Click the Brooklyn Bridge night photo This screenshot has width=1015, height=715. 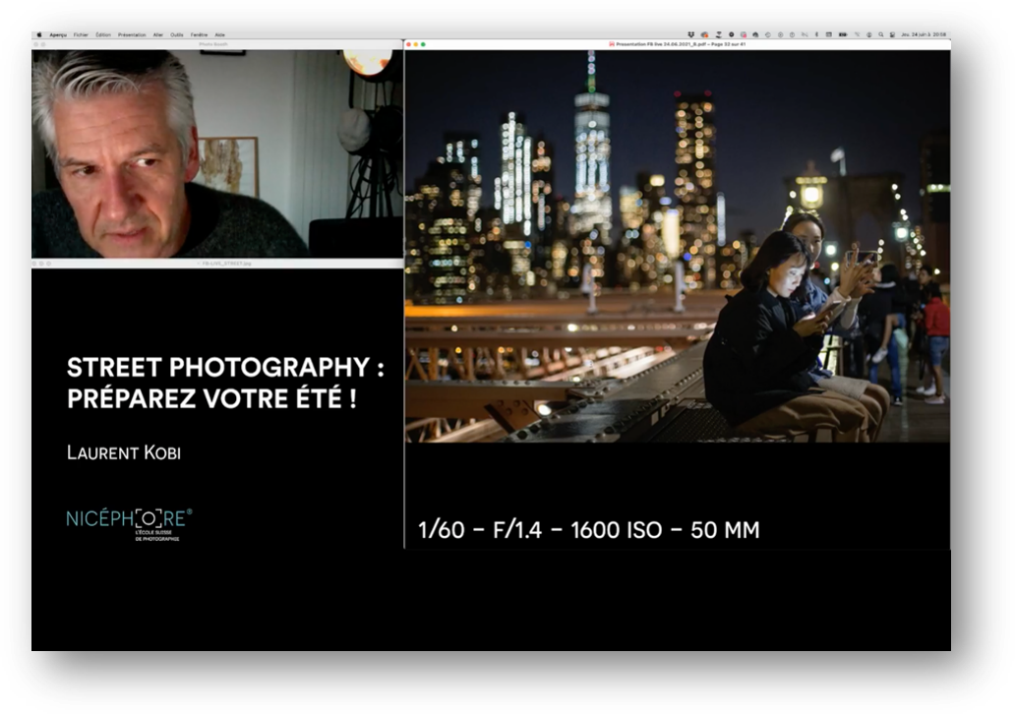click(x=677, y=246)
